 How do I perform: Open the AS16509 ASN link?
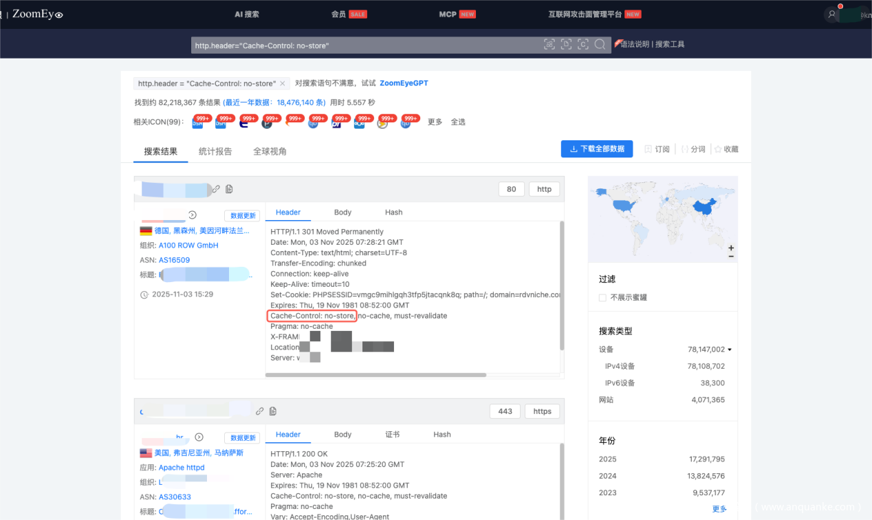click(174, 260)
